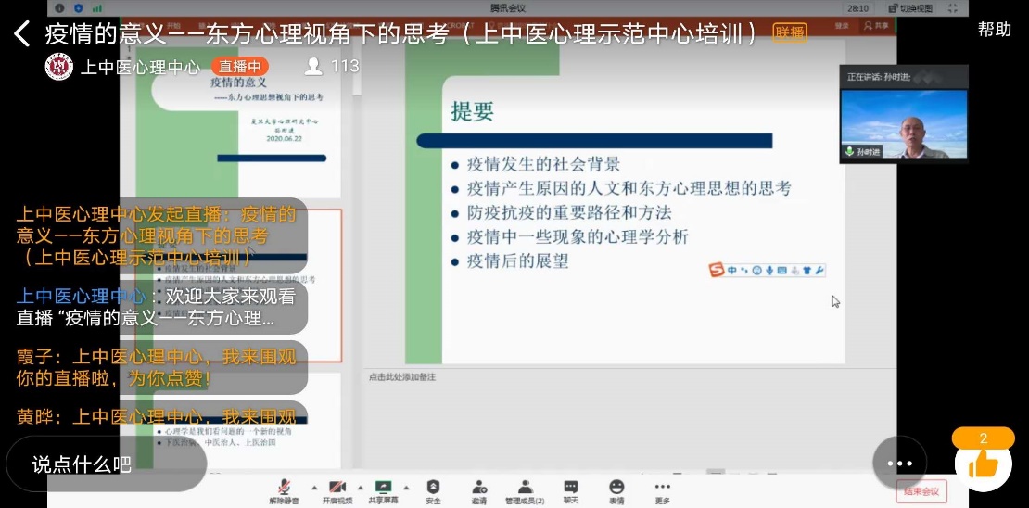1029x508 pixels.
Task: Open the 表情 emoji reactions
Action: (x=616, y=490)
